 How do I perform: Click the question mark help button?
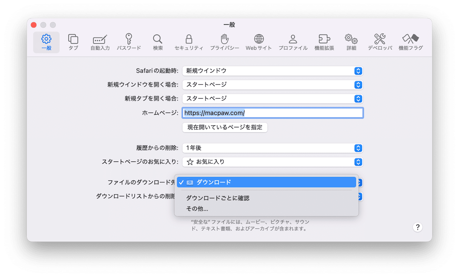(417, 227)
